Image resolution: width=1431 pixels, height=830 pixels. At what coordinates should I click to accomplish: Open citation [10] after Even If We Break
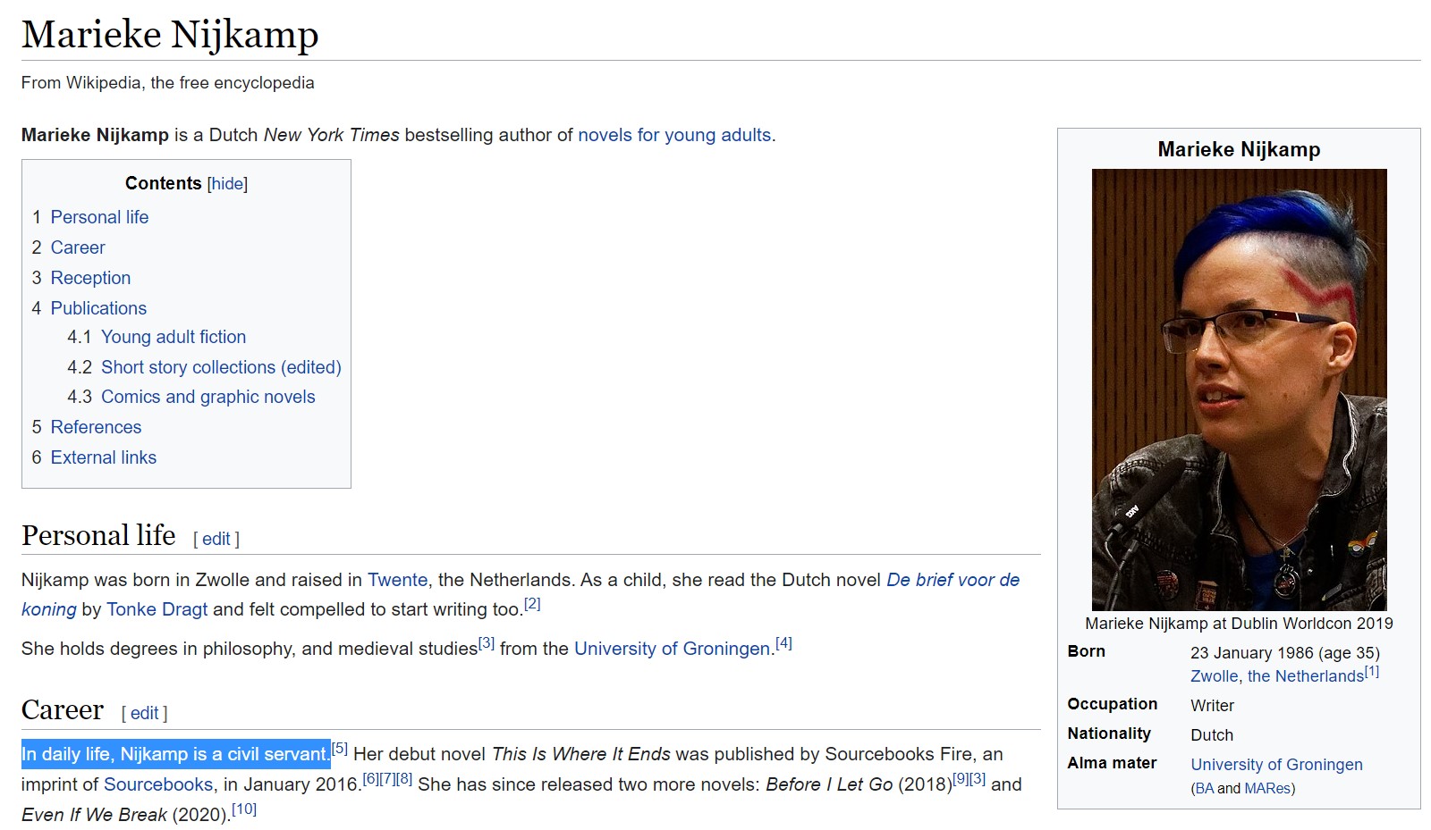[x=244, y=809]
